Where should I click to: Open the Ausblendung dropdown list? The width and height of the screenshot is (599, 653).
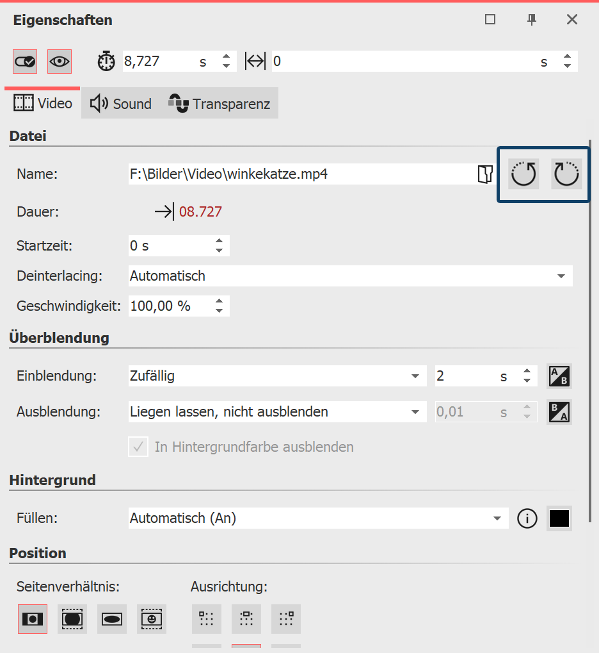277,412
